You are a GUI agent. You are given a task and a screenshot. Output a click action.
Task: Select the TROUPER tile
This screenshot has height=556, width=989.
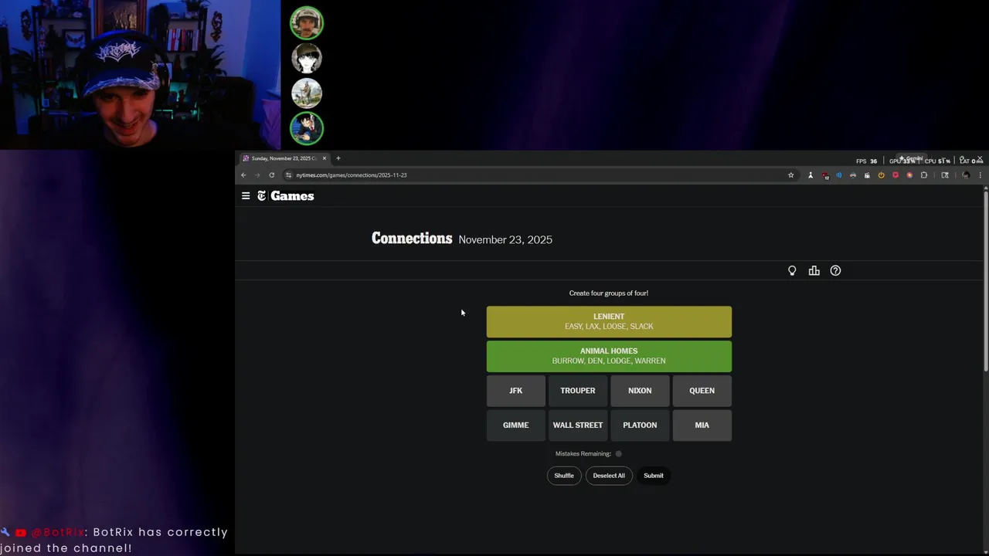(x=578, y=391)
